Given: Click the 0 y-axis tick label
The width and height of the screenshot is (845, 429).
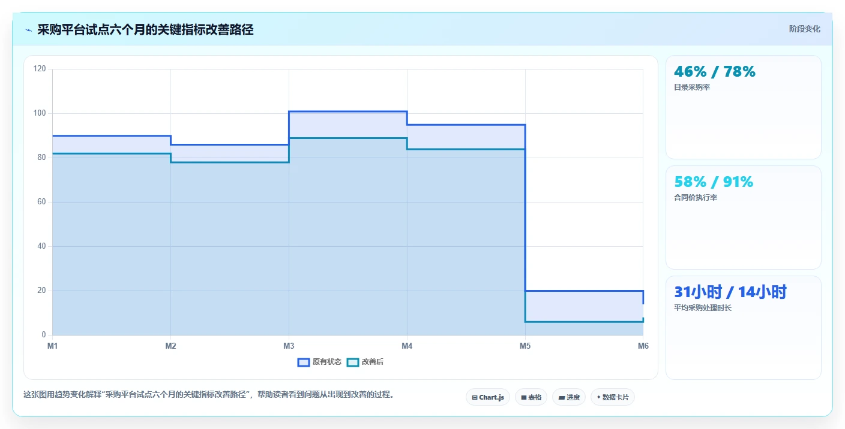Looking at the screenshot, I should tap(43, 335).
